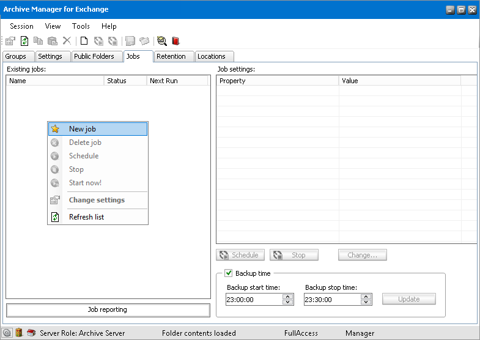Click the start job toolbar icon
The height and width of the screenshot is (340, 480).
pos(98,41)
